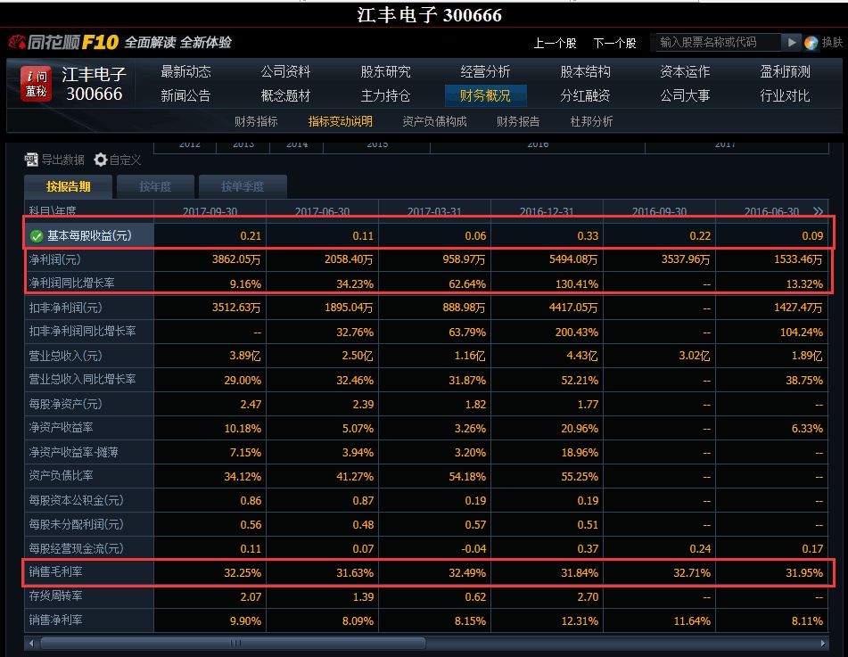848x657 pixels.
Task: Open 分红融资 section
Action: (585, 95)
